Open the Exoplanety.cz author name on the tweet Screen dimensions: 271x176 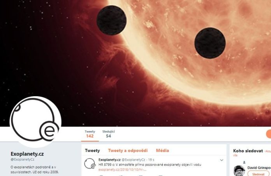click(109, 160)
